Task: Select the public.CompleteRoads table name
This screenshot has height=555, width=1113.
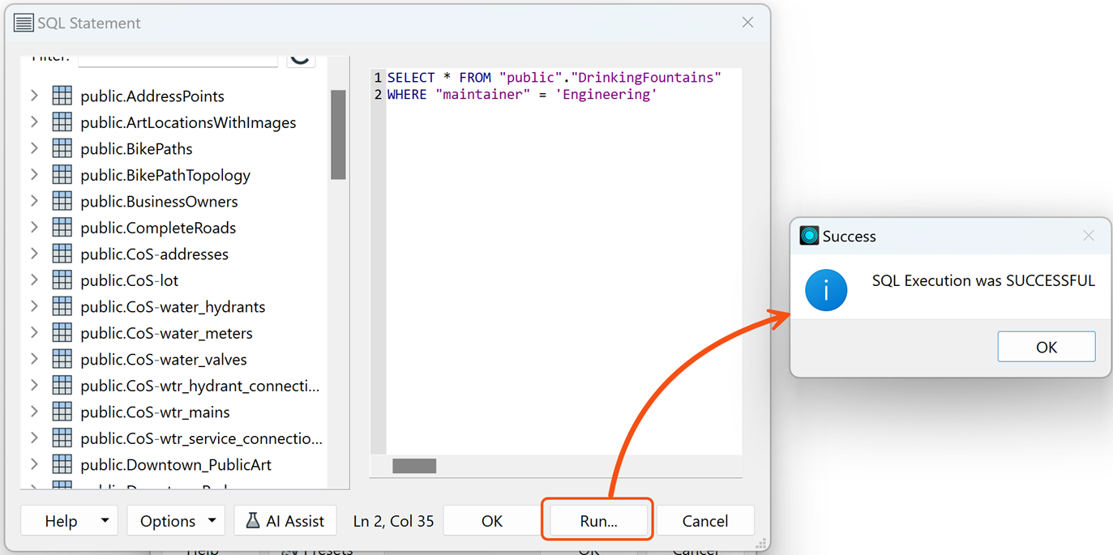Action: (158, 228)
